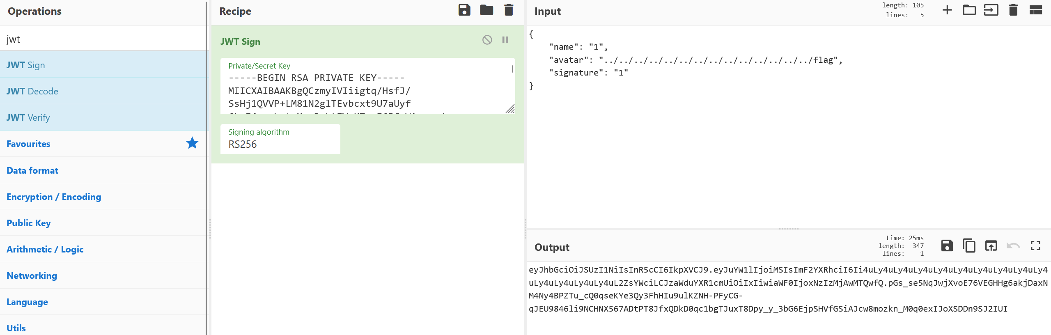Click the Favourites star icon

(x=192, y=143)
